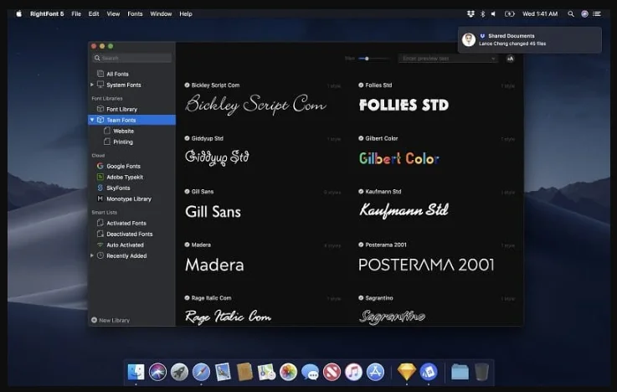Open Deactivated Fonts smart list icon
The width and height of the screenshot is (617, 392).
tap(100, 234)
